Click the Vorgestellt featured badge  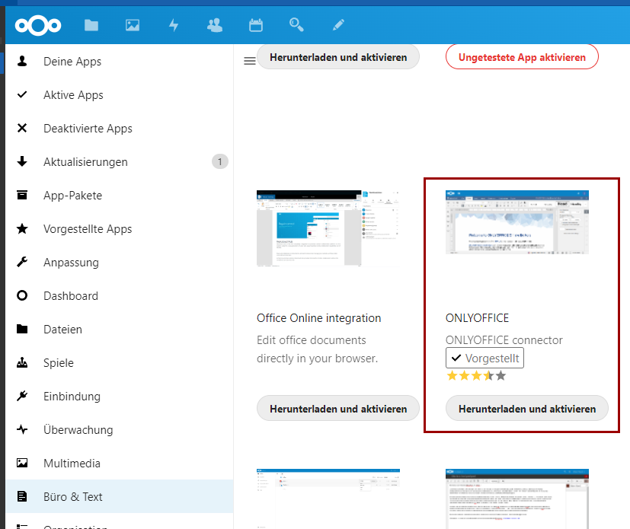coord(485,358)
